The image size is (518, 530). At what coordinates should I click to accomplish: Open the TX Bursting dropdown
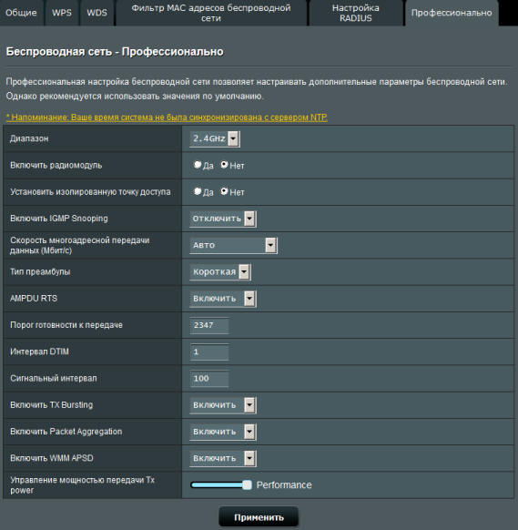tap(223, 405)
